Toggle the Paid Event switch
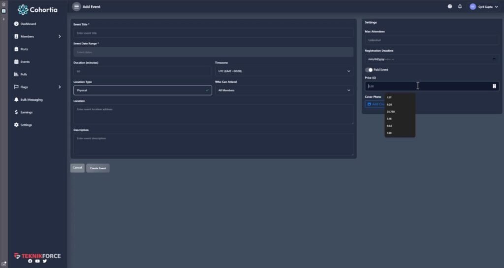The image size is (504, 268). (x=369, y=70)
